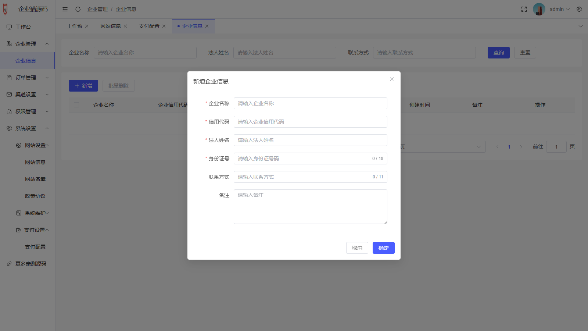Screen dimensions: 588x331
Task: Open the admin account dropdown
Action: coord(559,9)
